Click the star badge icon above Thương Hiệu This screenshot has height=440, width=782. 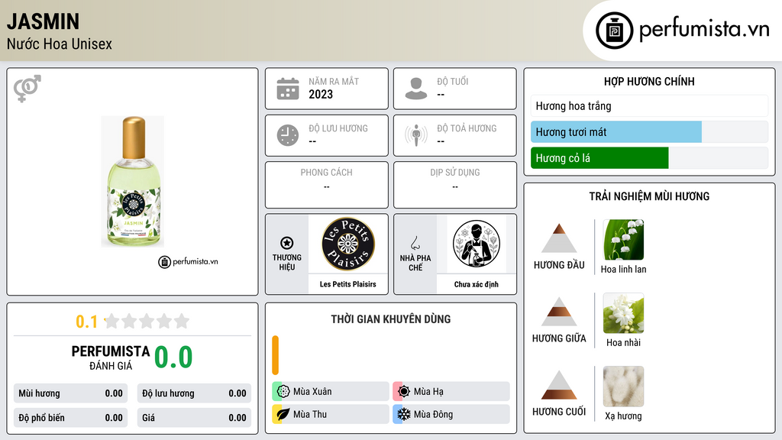point(287,243)
